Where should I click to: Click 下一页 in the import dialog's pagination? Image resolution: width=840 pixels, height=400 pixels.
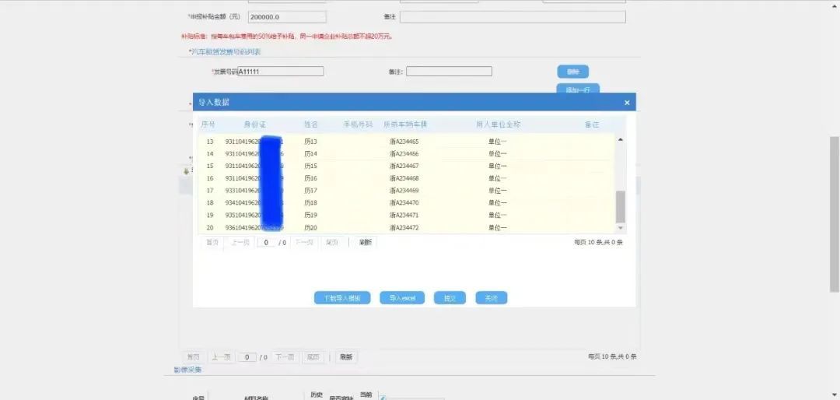(x=304, y=243)
